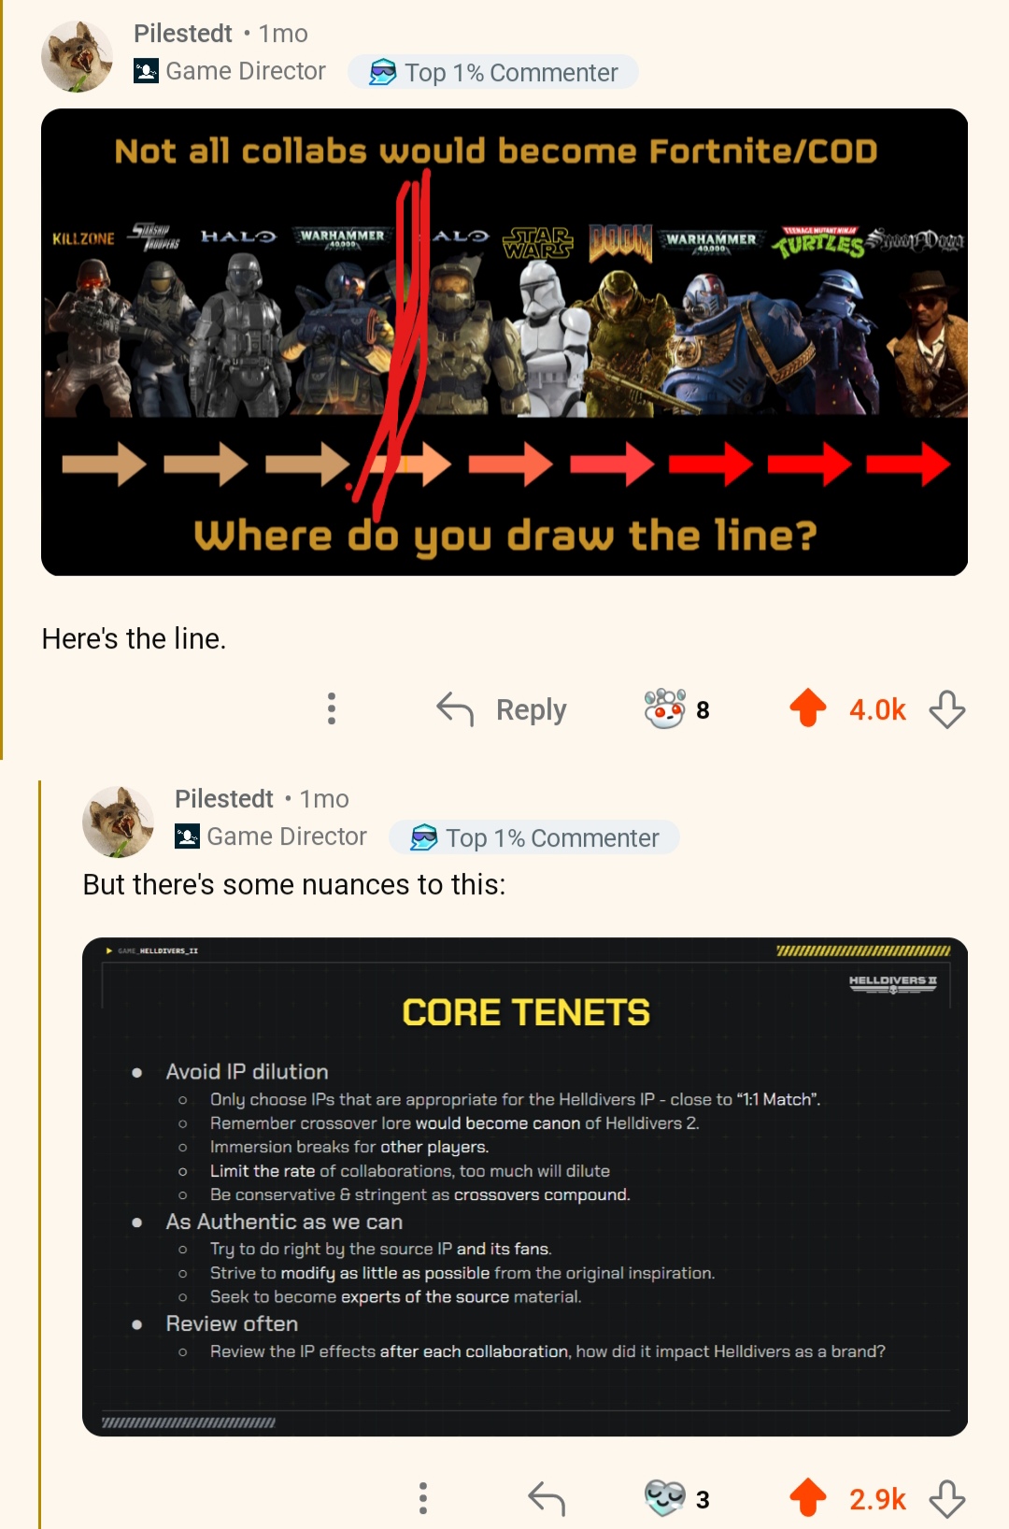The image size is (1009, 1529).
Task: Open Pilestedt's avatar on the reply comment
Action: coord(118,822)
